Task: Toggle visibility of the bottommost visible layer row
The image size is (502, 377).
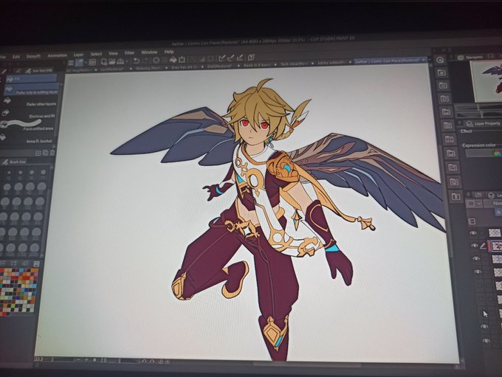Action: click(486, 341)
